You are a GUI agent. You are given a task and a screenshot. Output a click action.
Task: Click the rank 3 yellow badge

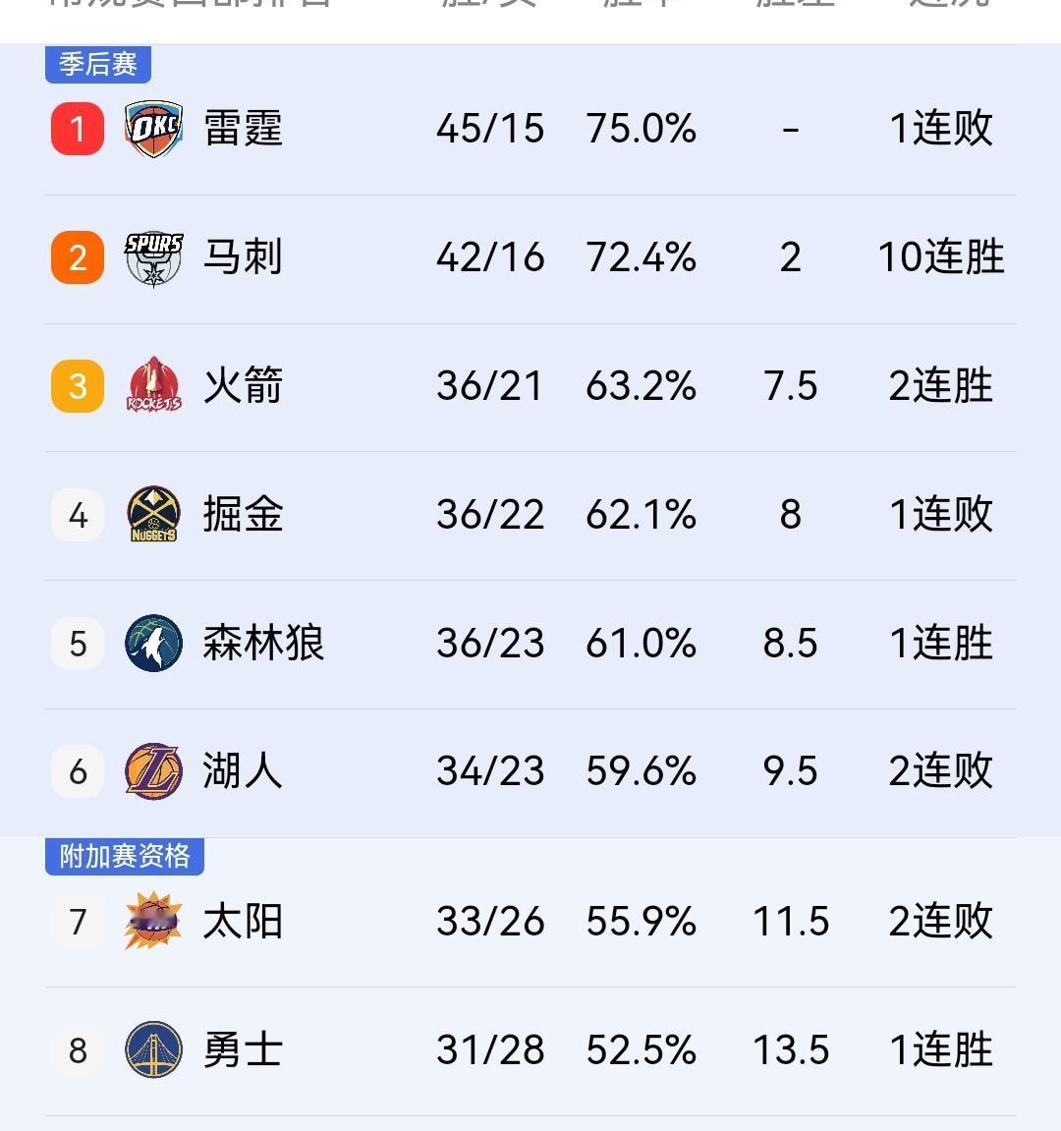(78, 385)
